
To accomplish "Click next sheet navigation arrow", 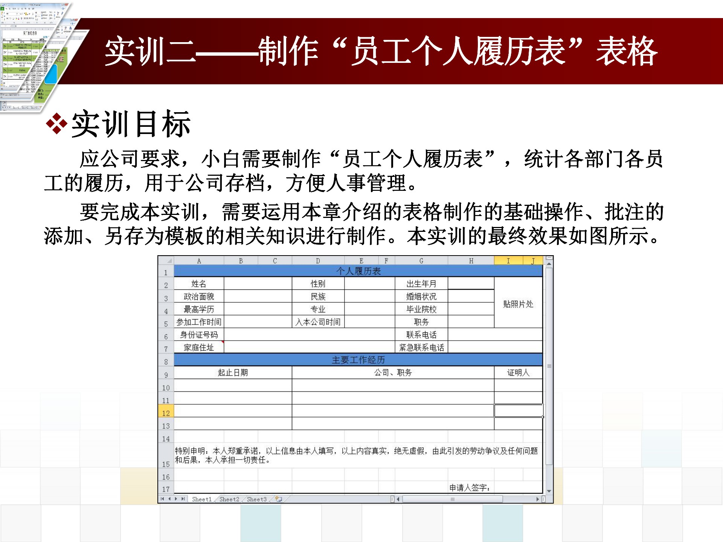I will (176, 499).
